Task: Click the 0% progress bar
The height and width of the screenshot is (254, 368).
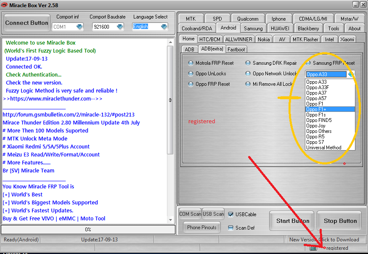Action: (88, 230)
